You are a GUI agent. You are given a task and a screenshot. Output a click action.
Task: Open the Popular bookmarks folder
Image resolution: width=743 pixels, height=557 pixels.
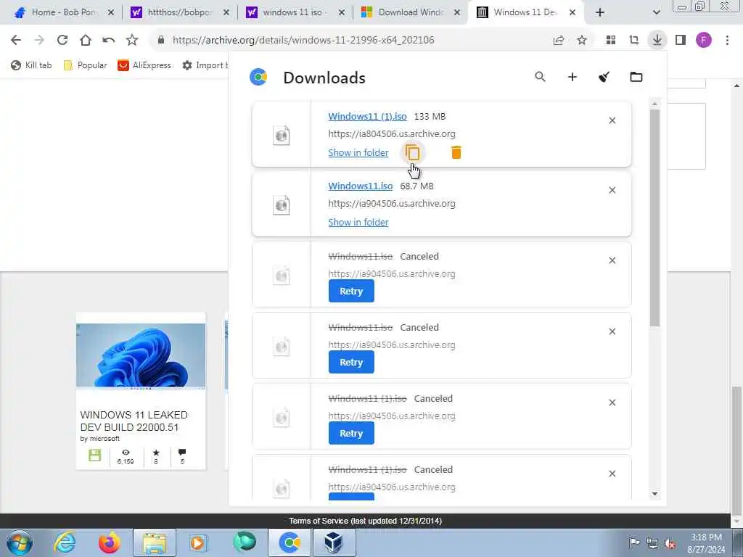86,65
